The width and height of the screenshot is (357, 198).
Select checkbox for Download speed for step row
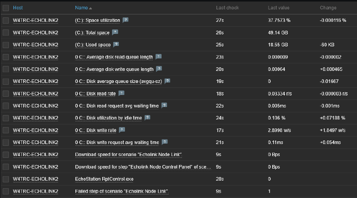(6, 167)
